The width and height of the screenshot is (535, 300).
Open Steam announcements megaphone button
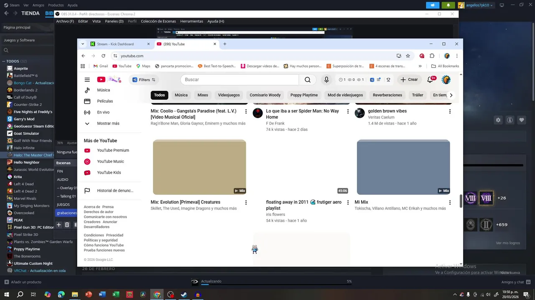pos(433,5)
